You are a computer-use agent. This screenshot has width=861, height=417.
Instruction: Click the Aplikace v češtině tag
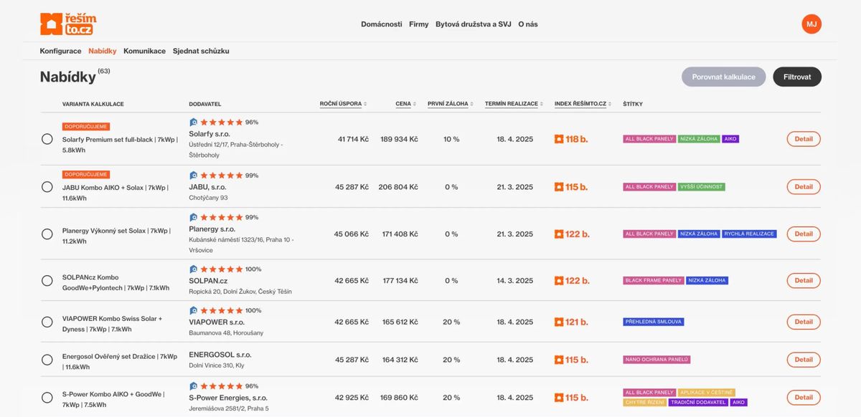coord(707,393)
